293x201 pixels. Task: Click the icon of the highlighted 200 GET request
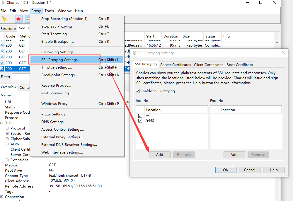2,69
